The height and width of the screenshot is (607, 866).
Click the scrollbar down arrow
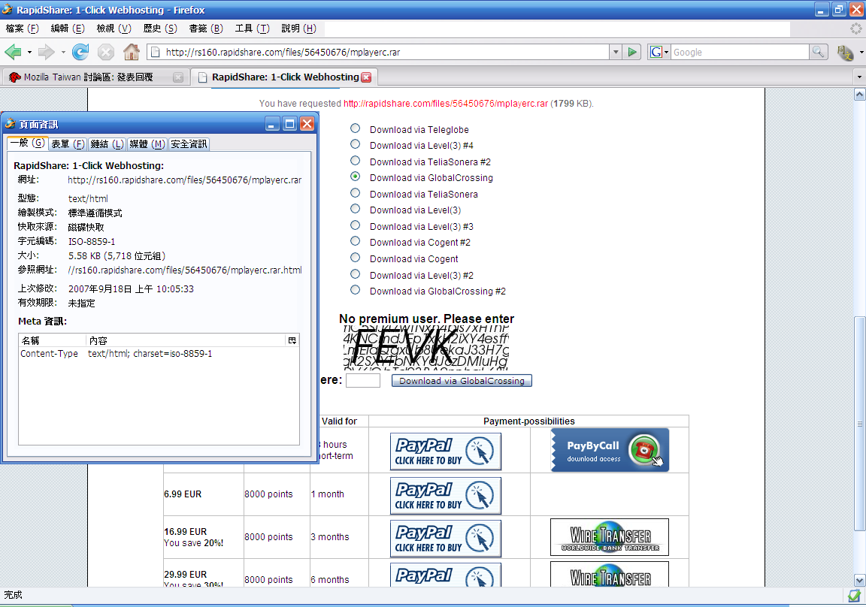pyautogui.click(x=859, y=580)
